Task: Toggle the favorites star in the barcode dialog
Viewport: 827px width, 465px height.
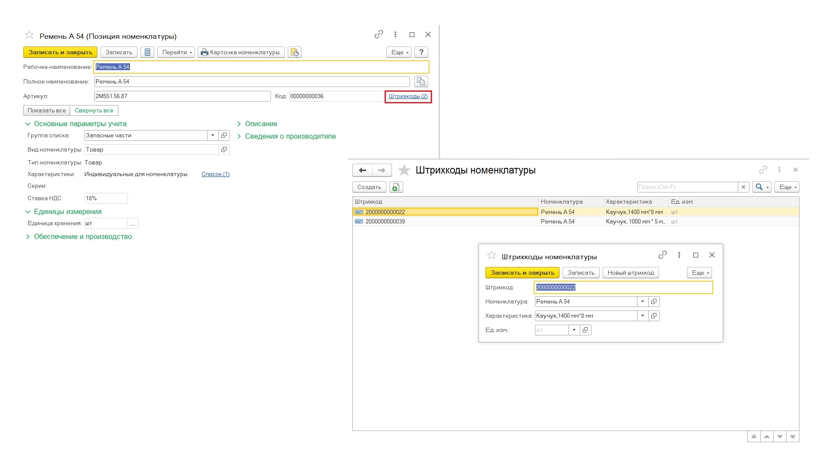Action: (x=491, y=256)
